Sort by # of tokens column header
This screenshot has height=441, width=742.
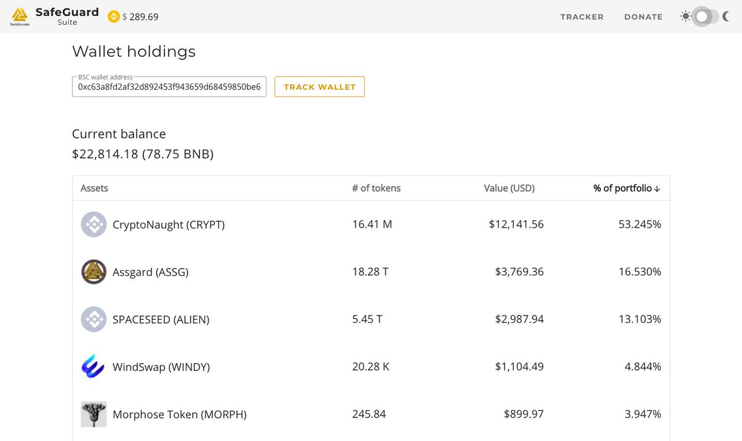376,188
